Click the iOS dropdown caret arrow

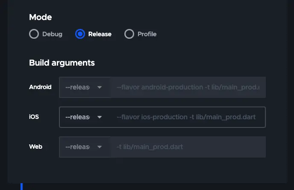(x=100, y=117)
